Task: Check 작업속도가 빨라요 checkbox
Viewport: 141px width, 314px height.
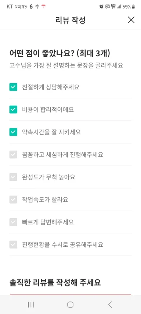Action: tap(13, 200)
